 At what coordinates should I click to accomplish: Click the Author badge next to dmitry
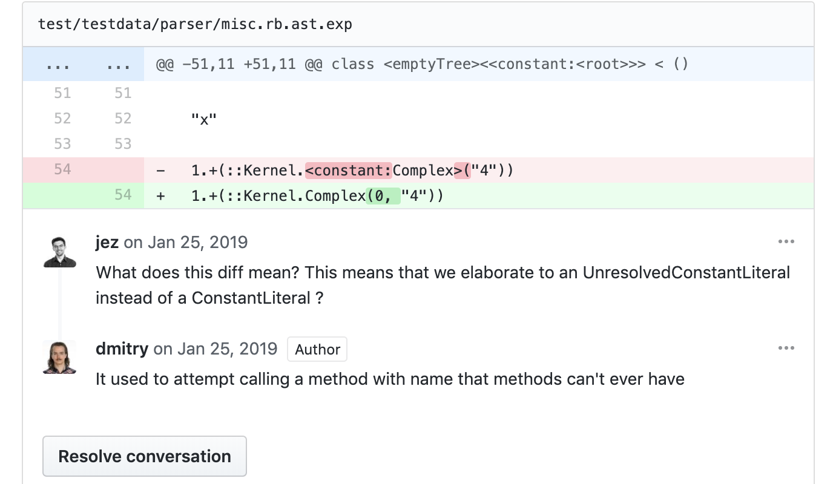point(317,349)
